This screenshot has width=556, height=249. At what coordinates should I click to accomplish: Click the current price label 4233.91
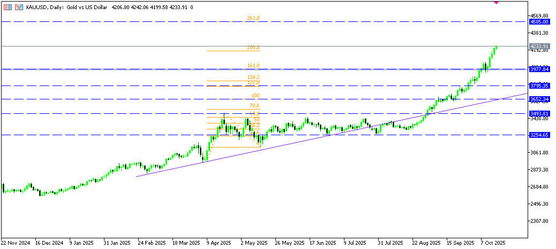click(x=539, y=46)
